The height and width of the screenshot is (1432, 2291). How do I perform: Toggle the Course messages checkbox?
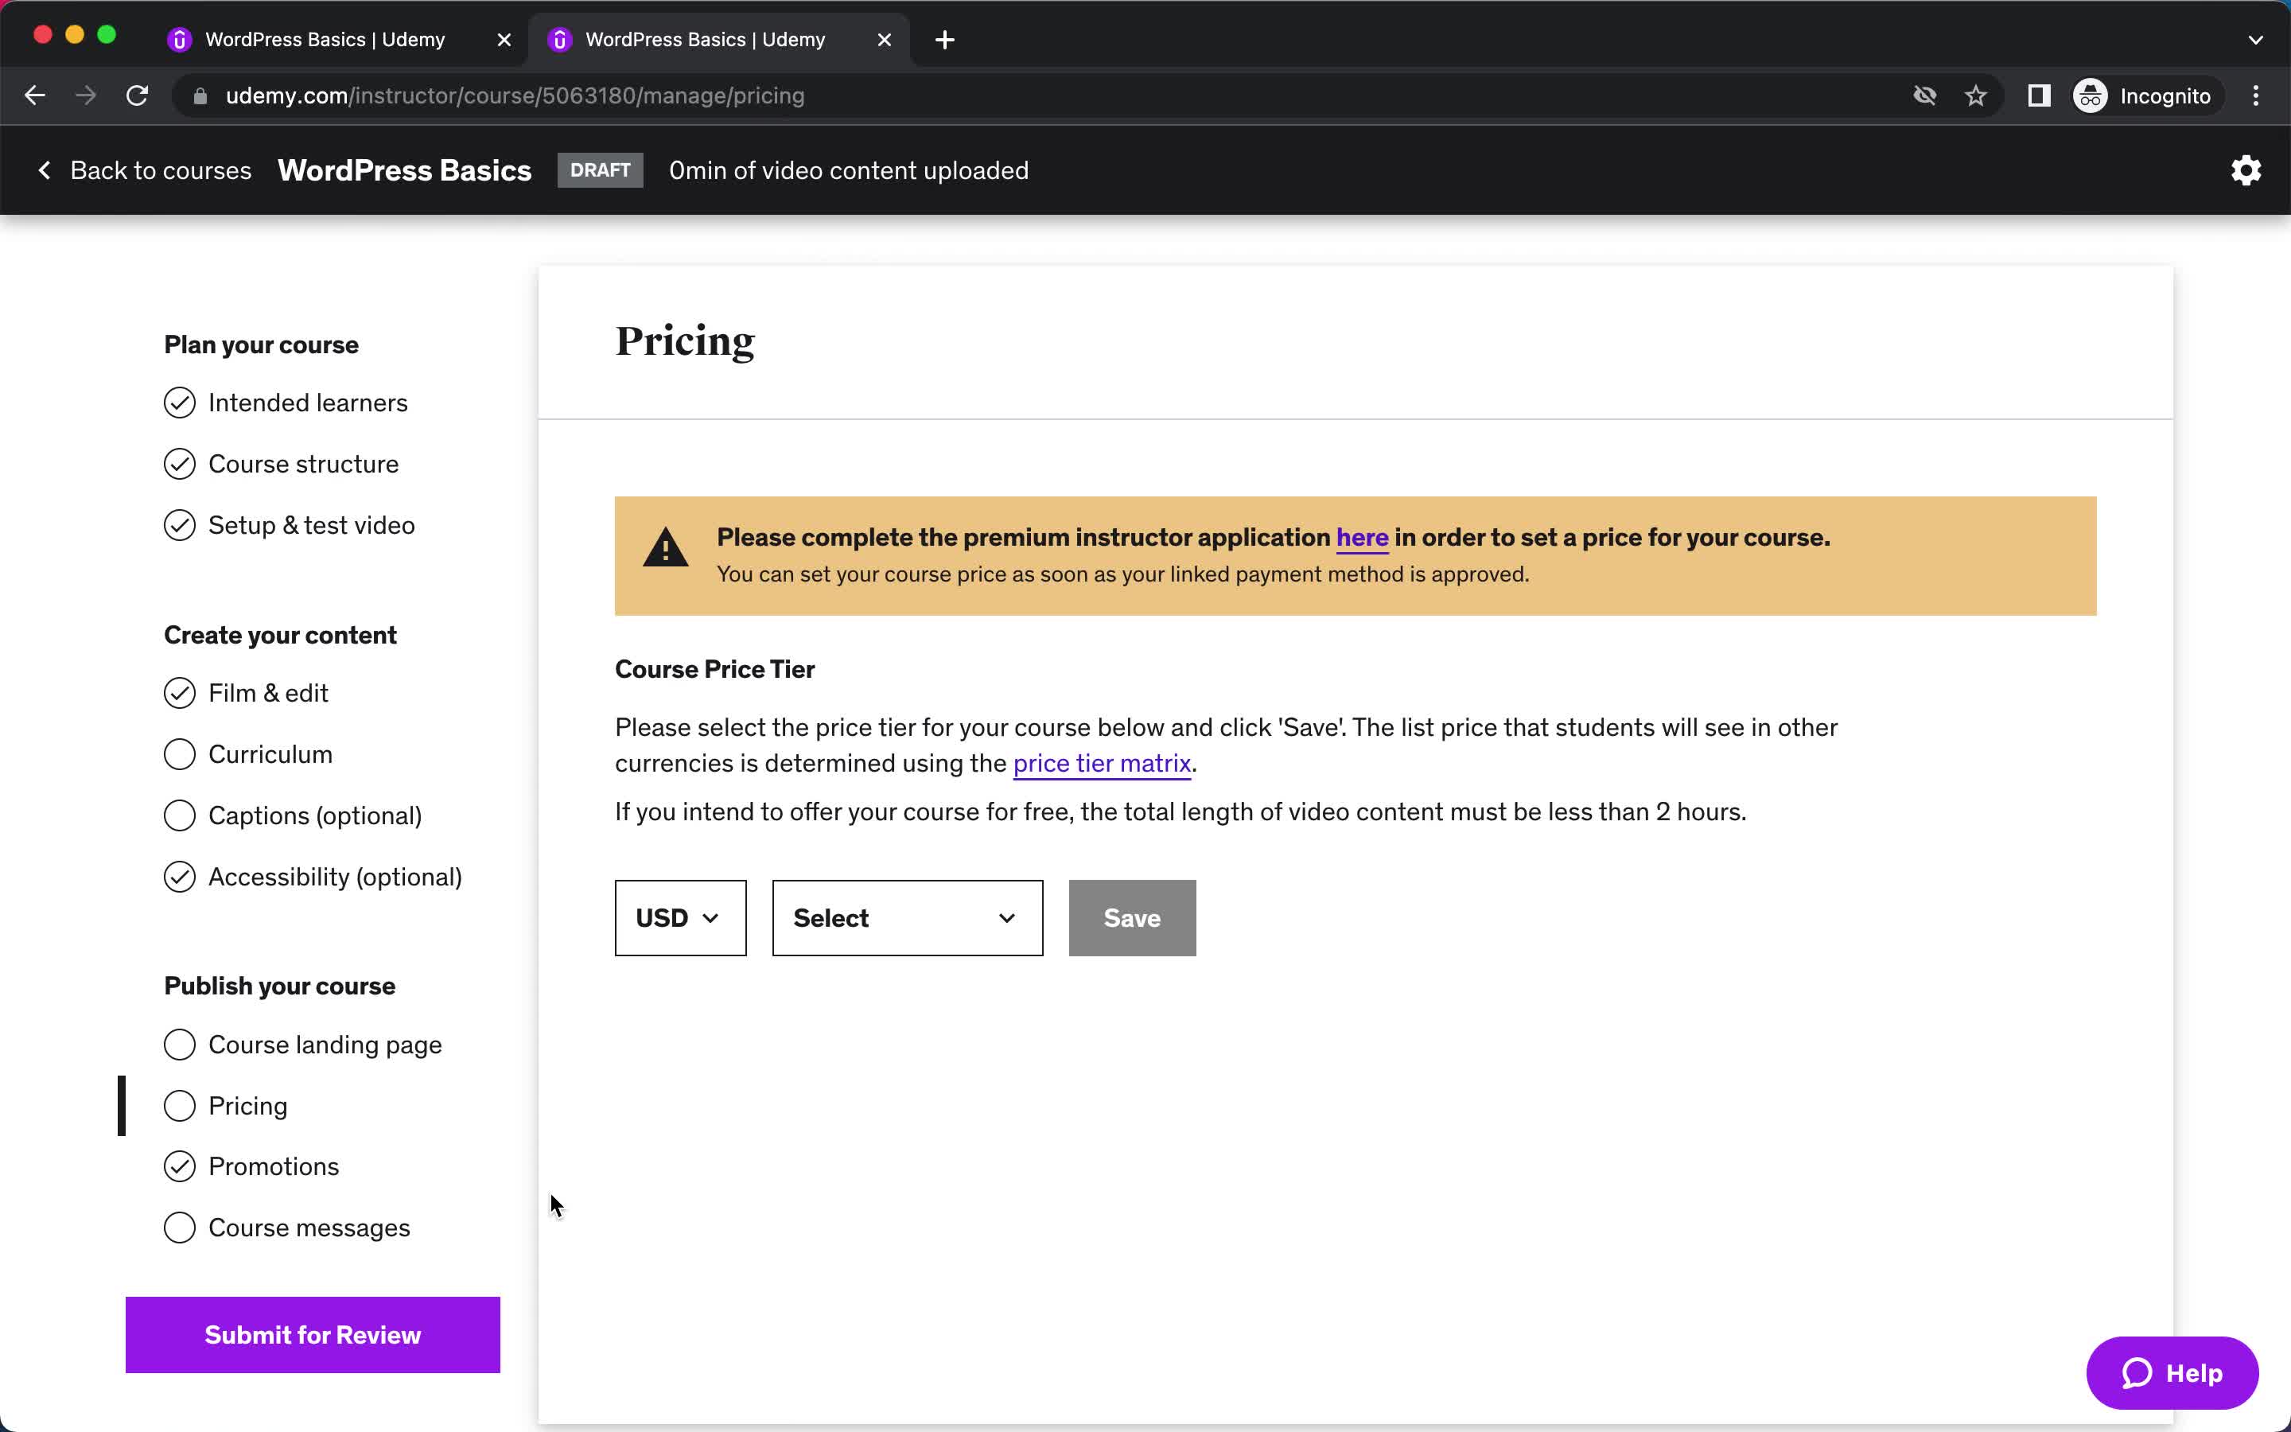(178, 1226)
